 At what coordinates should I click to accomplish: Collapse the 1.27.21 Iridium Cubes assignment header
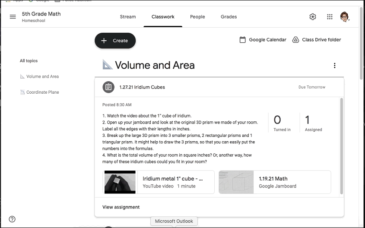pos(219,87)
